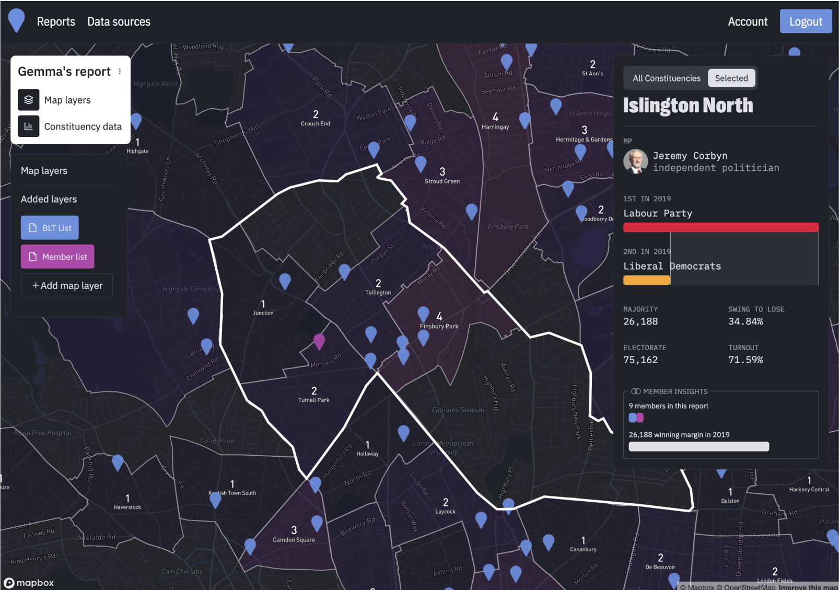The width and height of the screenshot is (839, 590).
Task: Switch to Selected constituency view
Action: 731,78
